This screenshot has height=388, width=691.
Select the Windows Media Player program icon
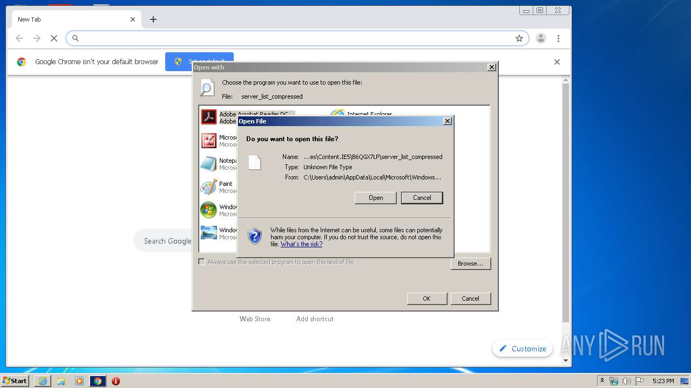[209, 210]
